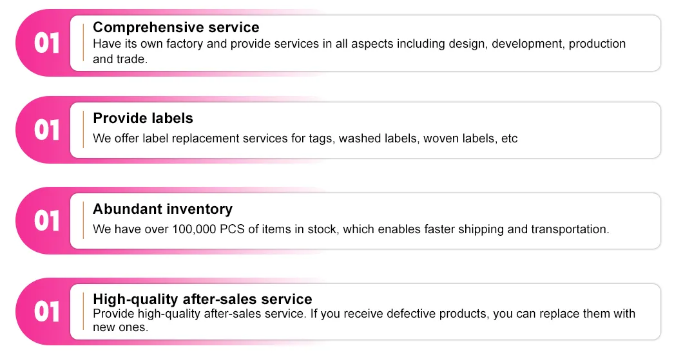683x364 pixels.
Task: Open the High-quality after-sales service heading
Action: 202,299
